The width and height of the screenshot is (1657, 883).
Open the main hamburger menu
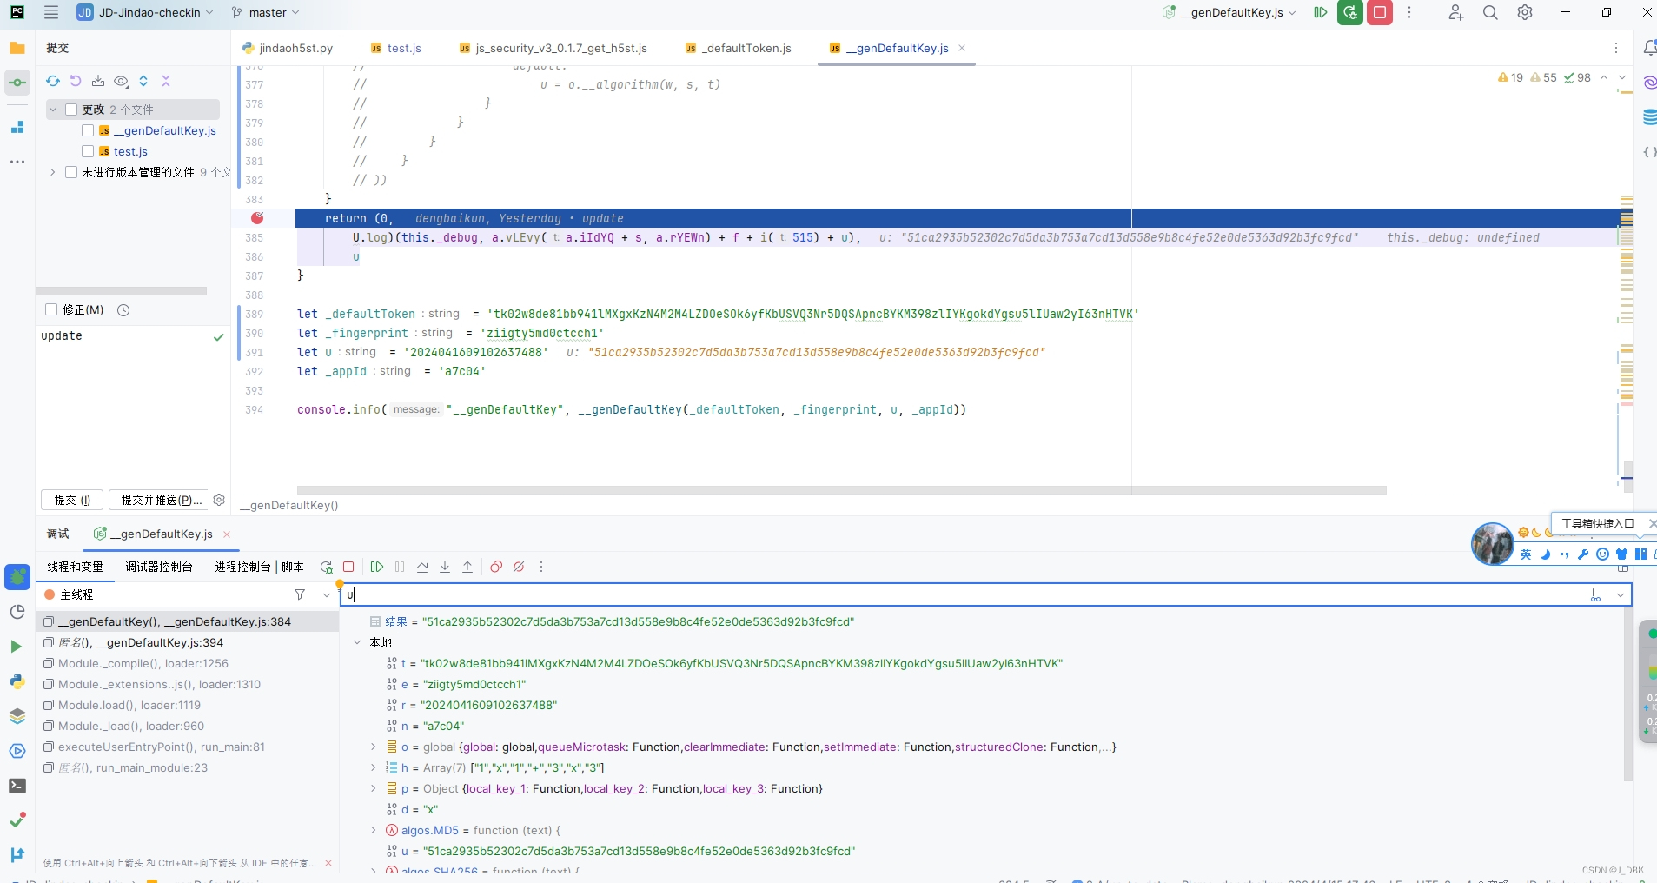tap(51, 12)
